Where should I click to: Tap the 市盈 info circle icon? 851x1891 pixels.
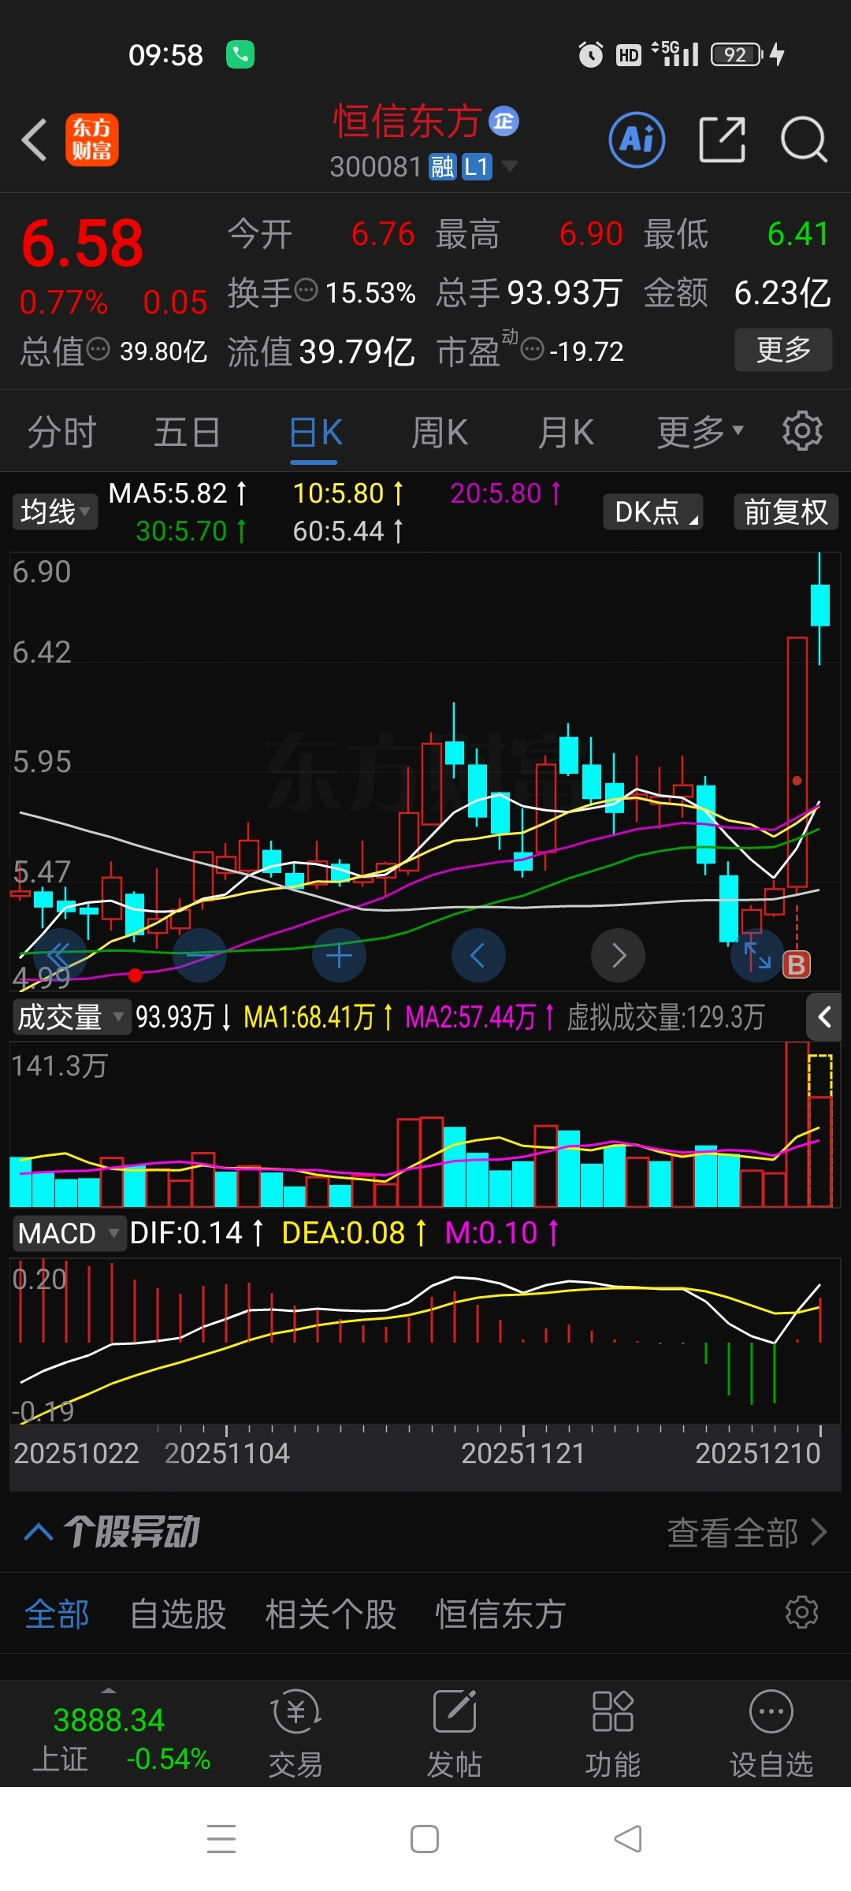533,349
